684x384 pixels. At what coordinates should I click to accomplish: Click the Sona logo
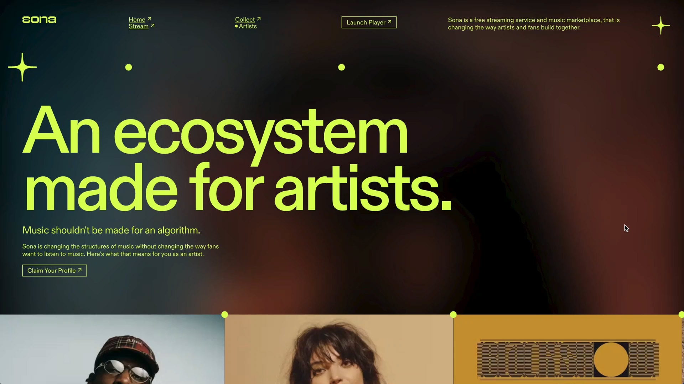(x=39, y=20)
